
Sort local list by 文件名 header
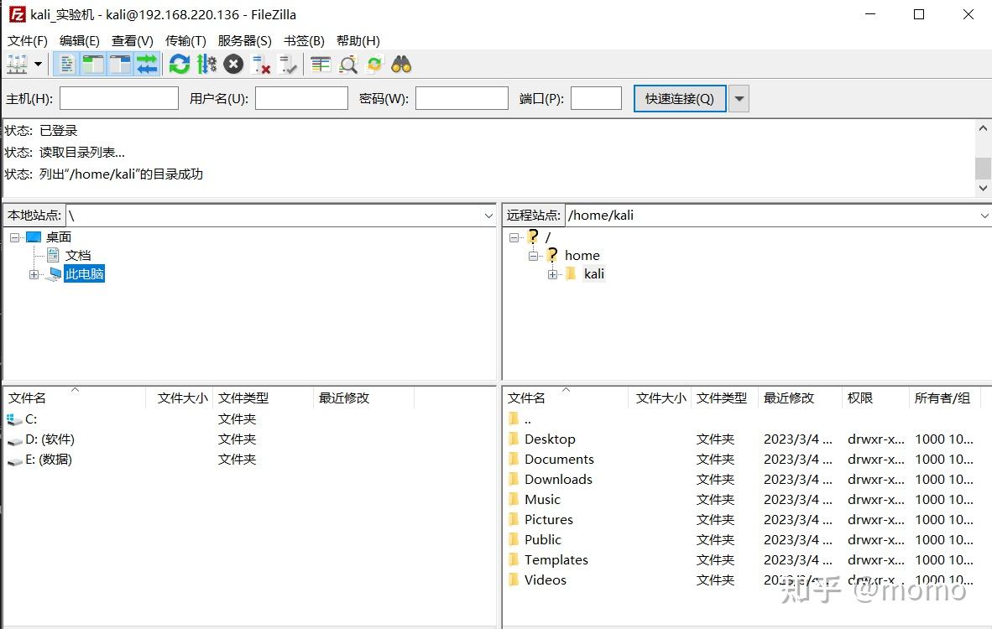(75, 398)
